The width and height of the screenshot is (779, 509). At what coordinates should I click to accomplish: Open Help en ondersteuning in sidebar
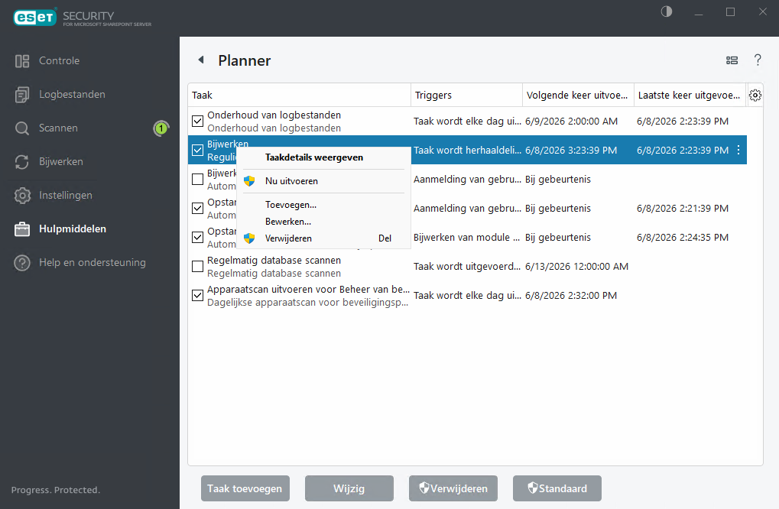pos(93,263)
